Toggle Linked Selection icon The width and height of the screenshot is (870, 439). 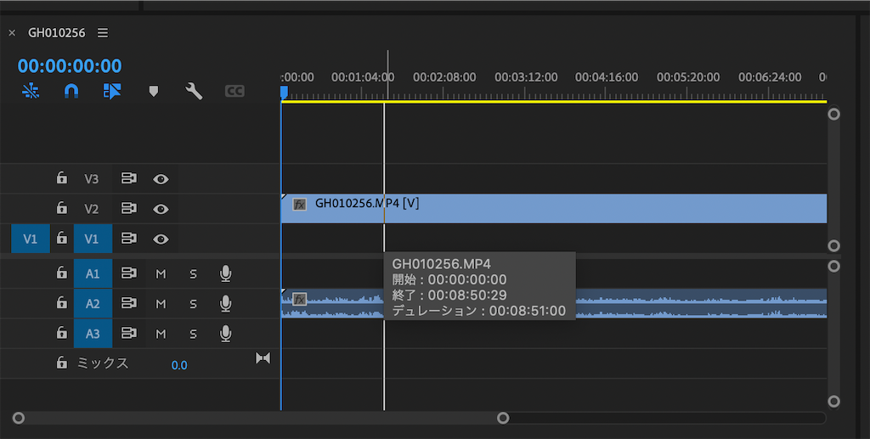112,91
